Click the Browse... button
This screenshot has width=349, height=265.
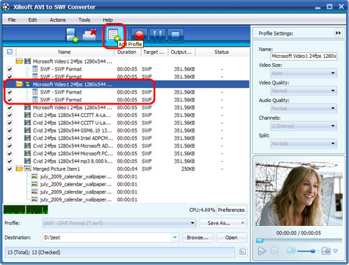(x=198, y=237)
